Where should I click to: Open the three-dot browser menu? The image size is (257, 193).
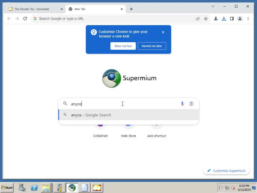coord(248,19)
